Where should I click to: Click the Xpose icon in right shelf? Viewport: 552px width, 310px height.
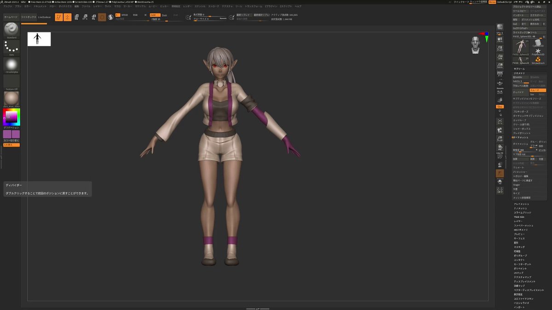pyautogui.click(x=500, y=190)
